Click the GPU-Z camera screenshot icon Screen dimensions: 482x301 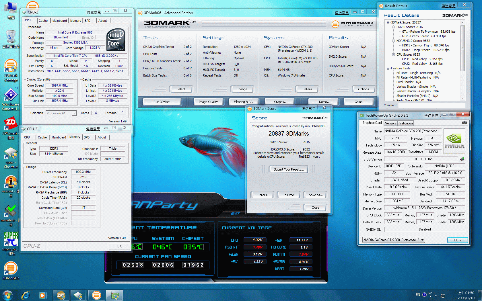464,123
